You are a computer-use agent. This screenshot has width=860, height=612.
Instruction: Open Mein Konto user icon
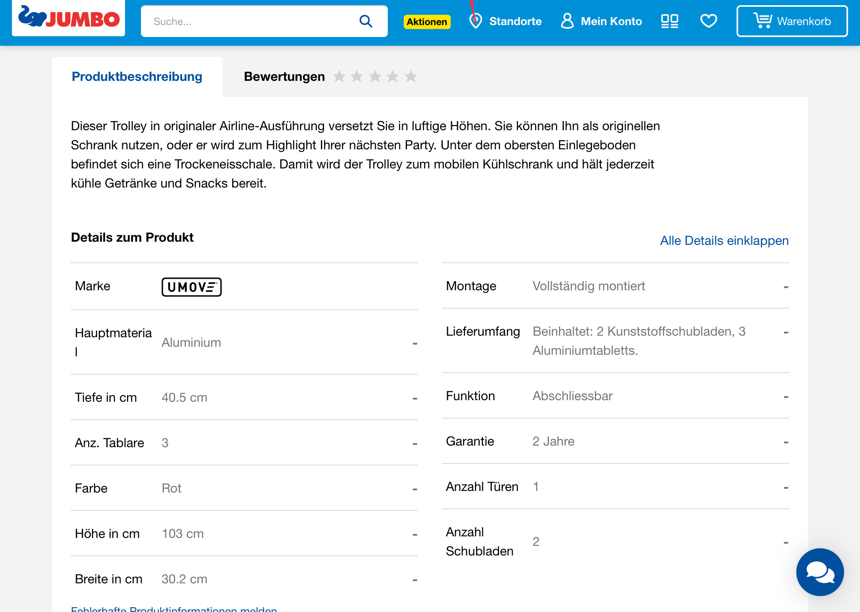(x=567, y=21)
